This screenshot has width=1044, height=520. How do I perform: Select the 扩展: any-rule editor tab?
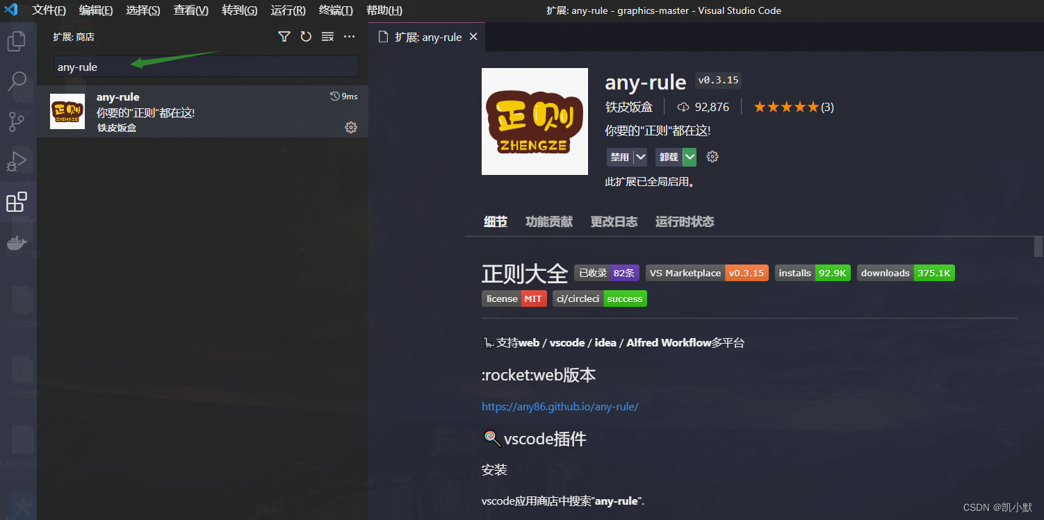tap(427, 37)
